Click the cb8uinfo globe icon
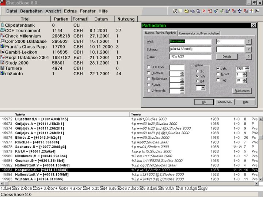The image size is (263, 197). click(x=3, y=73)
